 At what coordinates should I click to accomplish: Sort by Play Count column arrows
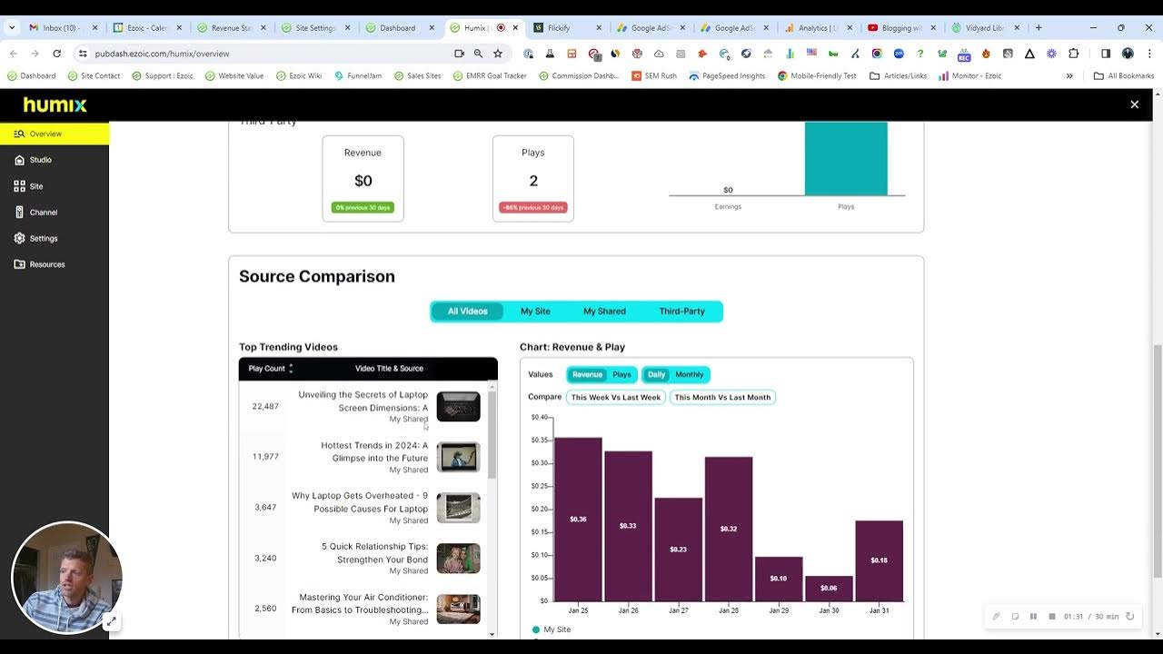click(x=291, y=369)
